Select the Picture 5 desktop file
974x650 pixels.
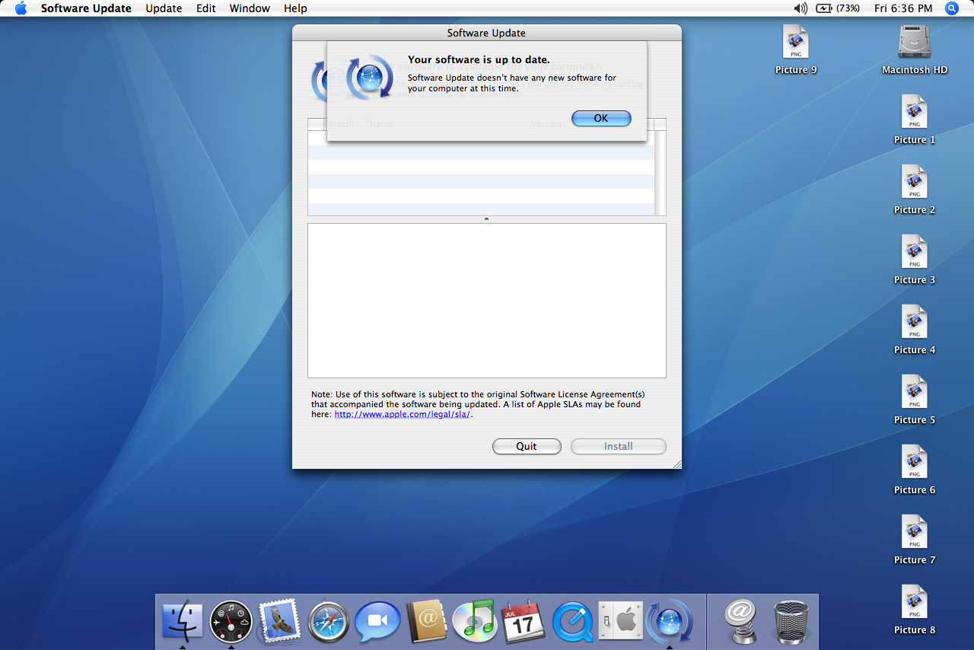pyautogui.click(x=915, y=400)
